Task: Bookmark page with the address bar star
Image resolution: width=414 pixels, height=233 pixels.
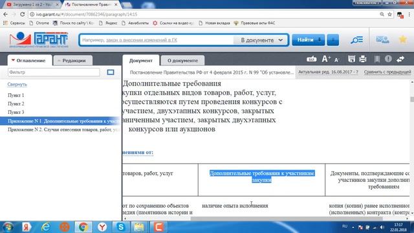Action: 389,14
